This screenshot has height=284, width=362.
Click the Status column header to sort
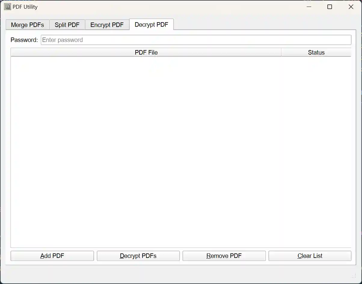(316, 52)
